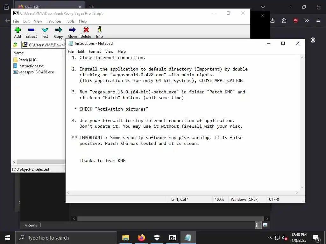This screenshot has height=244, width=326.
Task: Close the Instructions Notepad window
Action: tap(298, 43)
